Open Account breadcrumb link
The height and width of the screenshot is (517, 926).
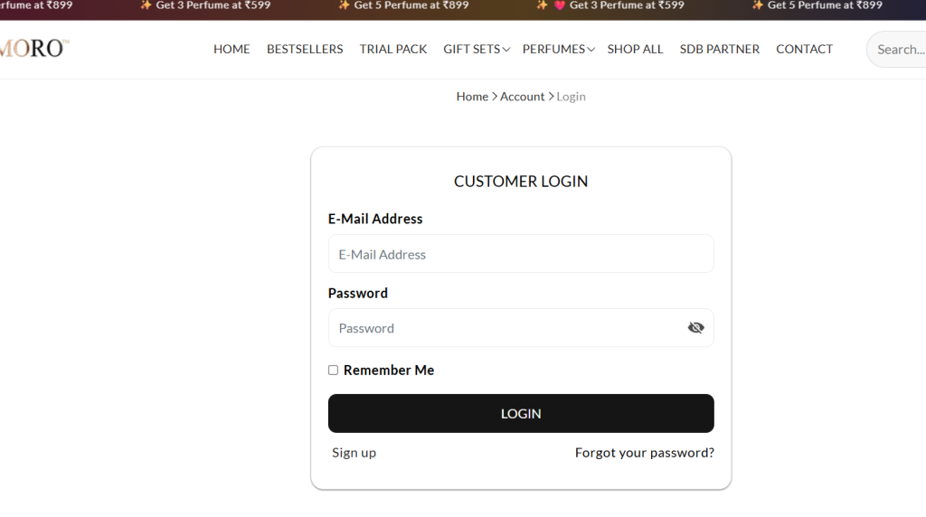(x=522, y=96)
